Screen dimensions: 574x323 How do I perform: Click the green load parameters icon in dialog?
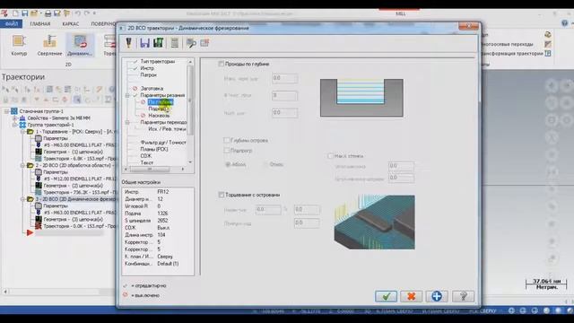click(159, 43)
